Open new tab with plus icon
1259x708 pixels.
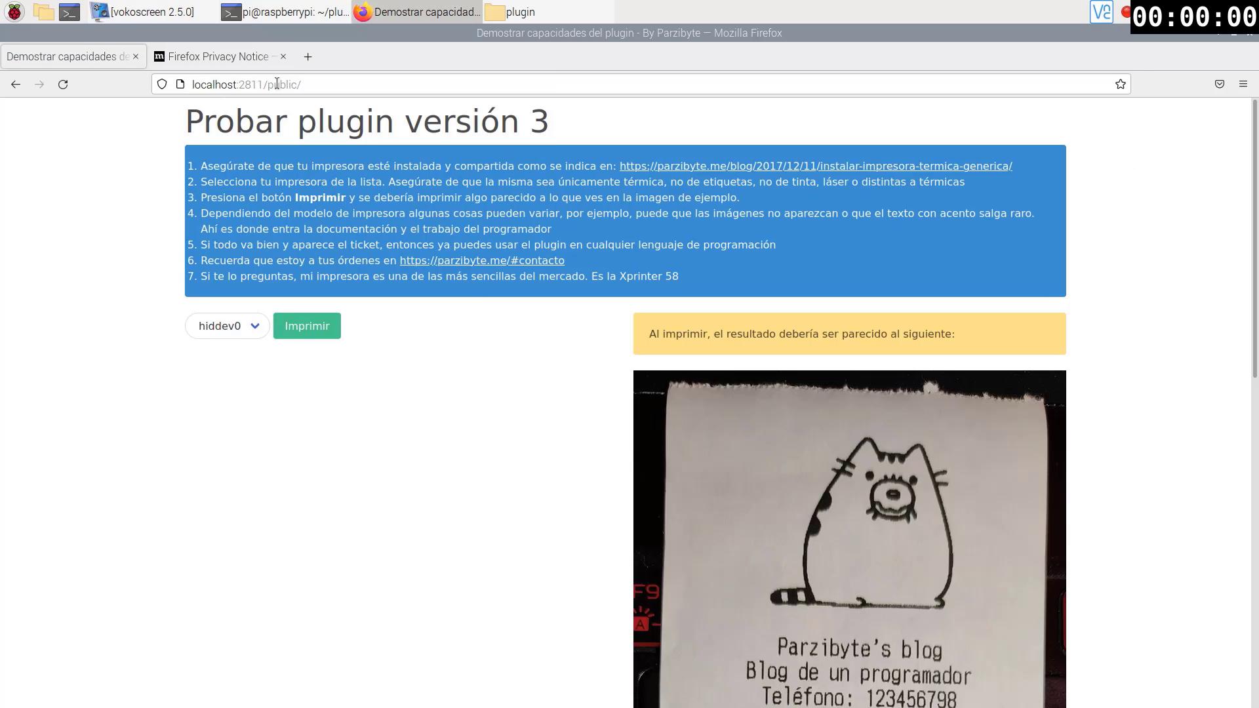click(x=308, y=57)
